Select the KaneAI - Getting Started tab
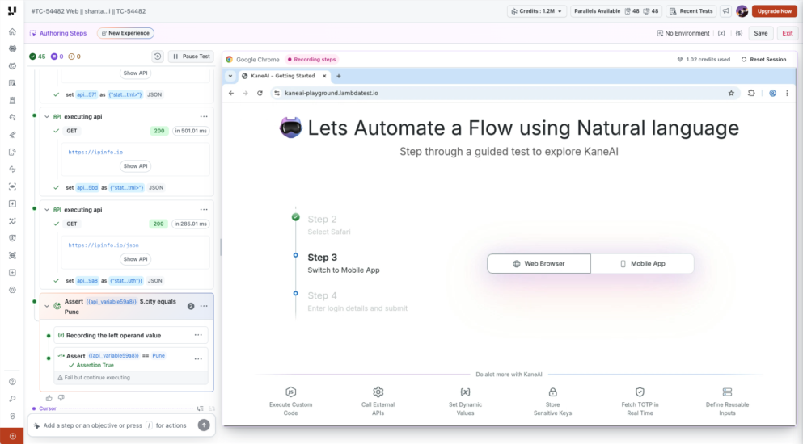 pos(283,76)
